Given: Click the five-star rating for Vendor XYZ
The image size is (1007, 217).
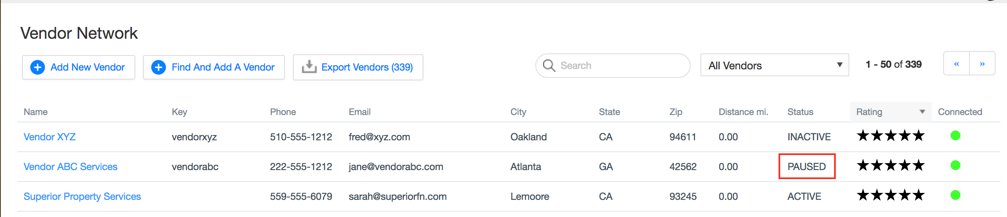Looking at the screenshot, I should [x=891, y=136].
